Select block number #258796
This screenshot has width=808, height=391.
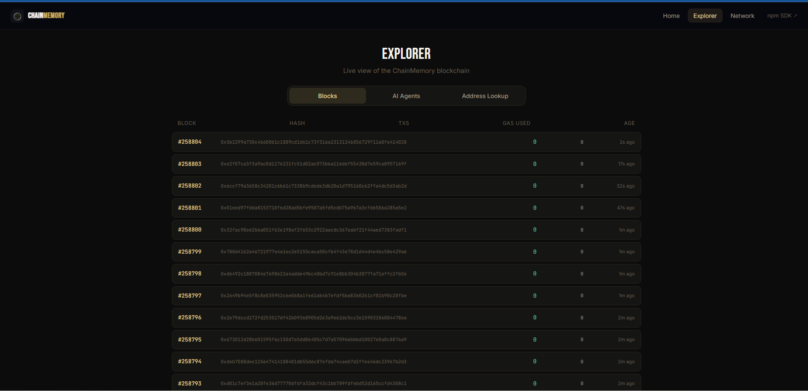tap(190, 318)
